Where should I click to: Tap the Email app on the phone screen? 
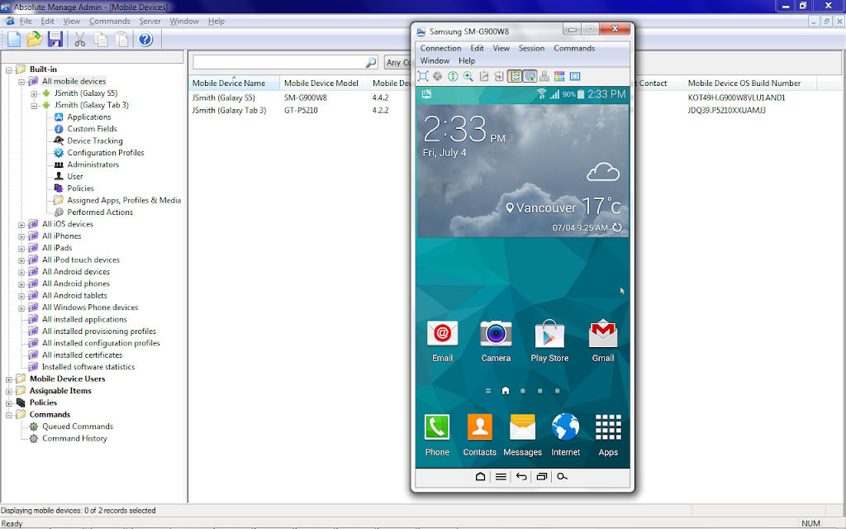pos(443,341)
